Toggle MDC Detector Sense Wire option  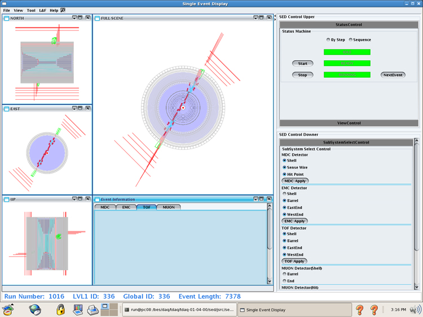(x=284, y=167)
